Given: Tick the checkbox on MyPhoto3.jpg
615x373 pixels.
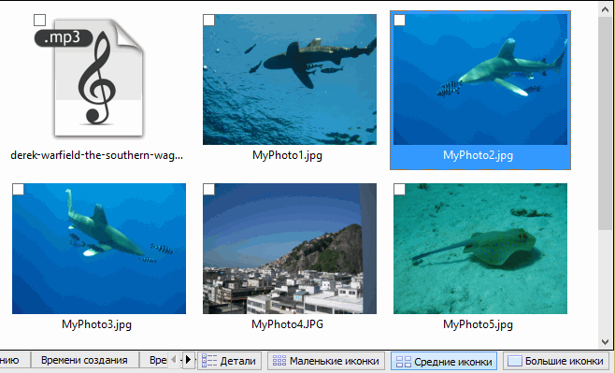Looking at the screenshot, I should click(19, 190).
